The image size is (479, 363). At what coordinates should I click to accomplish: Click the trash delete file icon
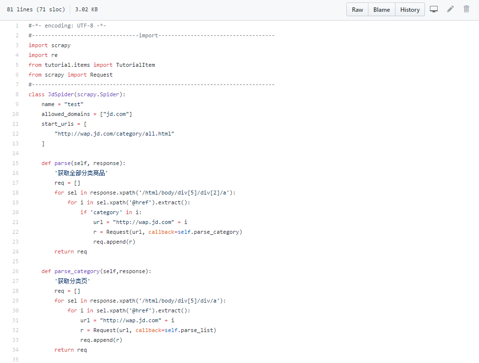coord(466,9)
